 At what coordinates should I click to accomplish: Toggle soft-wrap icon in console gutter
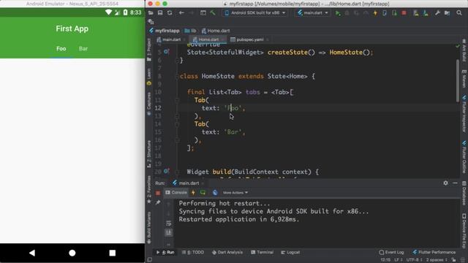click(169, 224)
